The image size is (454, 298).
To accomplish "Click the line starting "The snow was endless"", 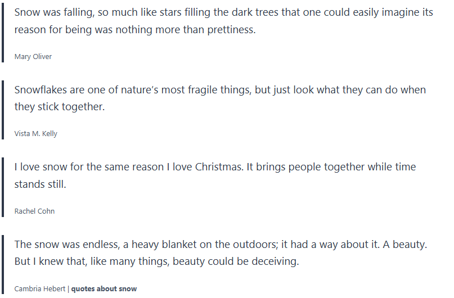I will click(x=221, y=245).
